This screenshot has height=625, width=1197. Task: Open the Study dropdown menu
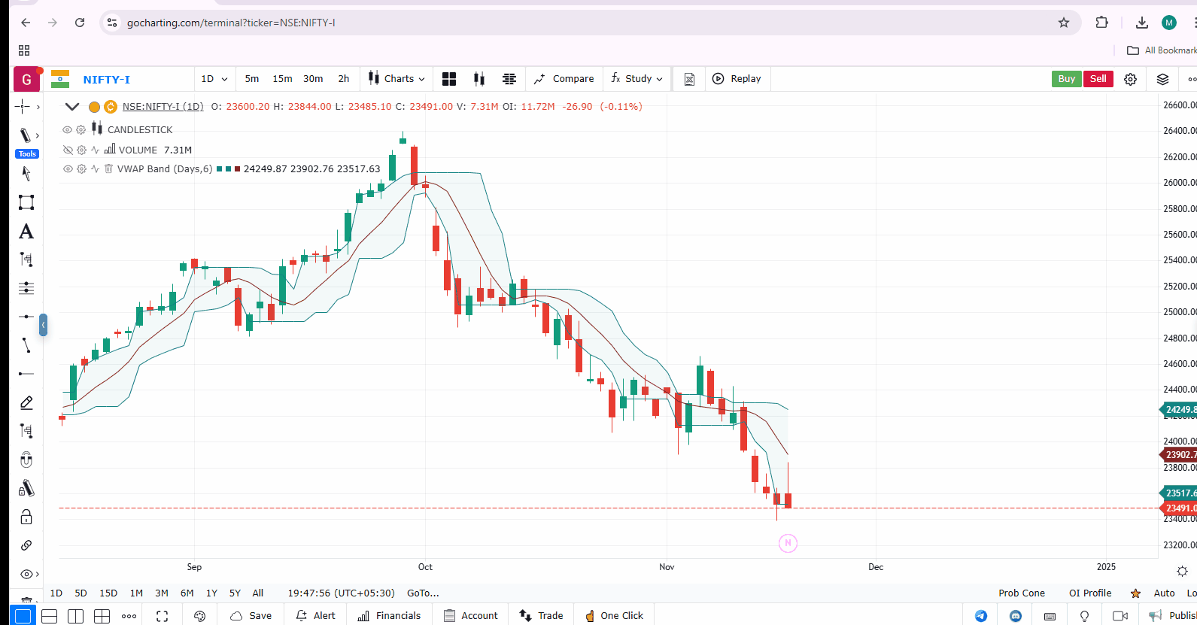(637, 79)
